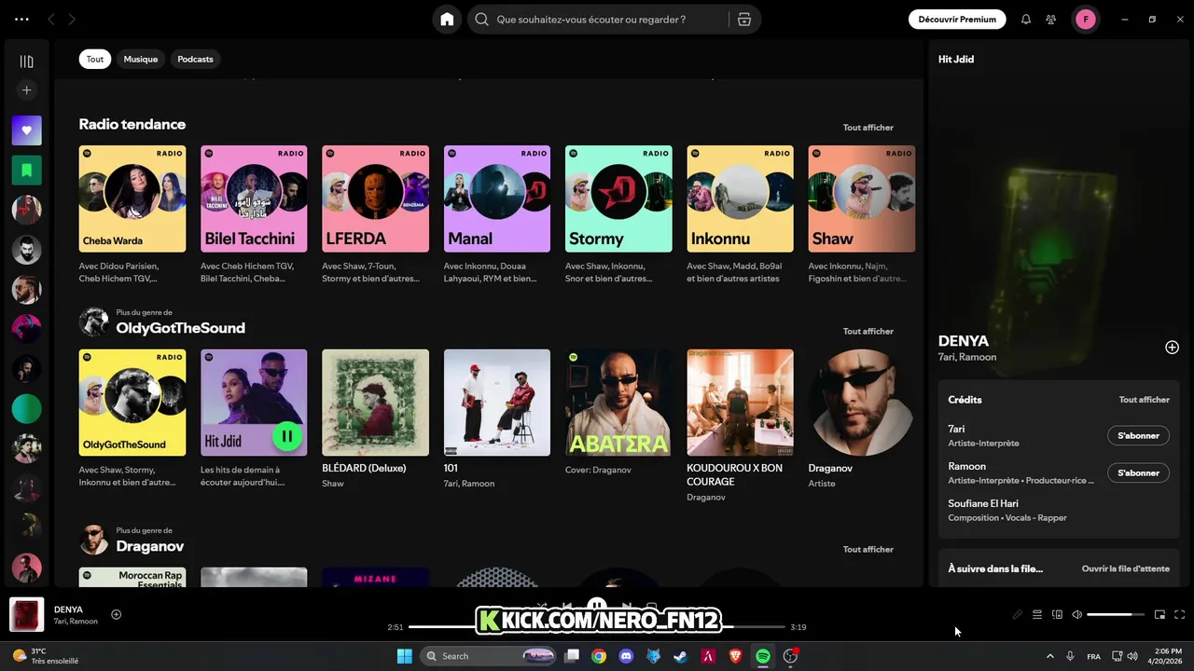
Task: Open Chrome from taskbar
Action: 599,656
